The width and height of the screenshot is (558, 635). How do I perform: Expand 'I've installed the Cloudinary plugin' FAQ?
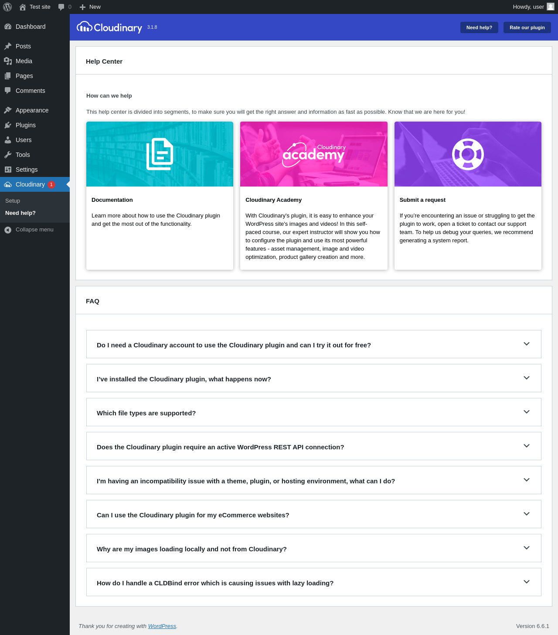click(x=314, y=378)
